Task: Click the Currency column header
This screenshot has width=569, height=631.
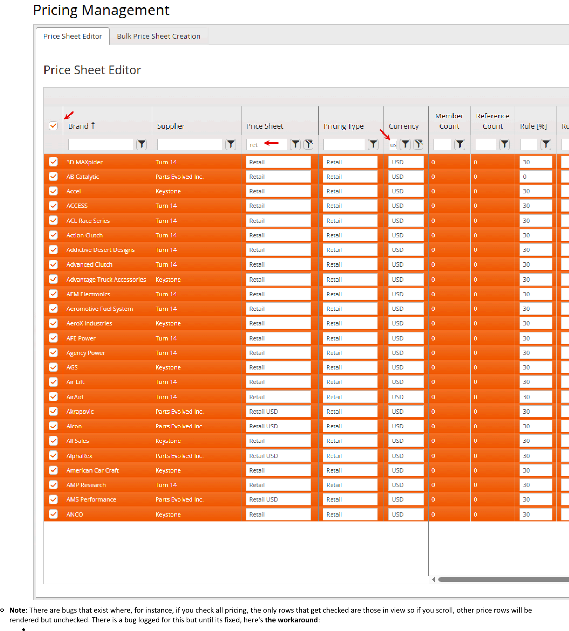Action: click(x=403, y=126)
